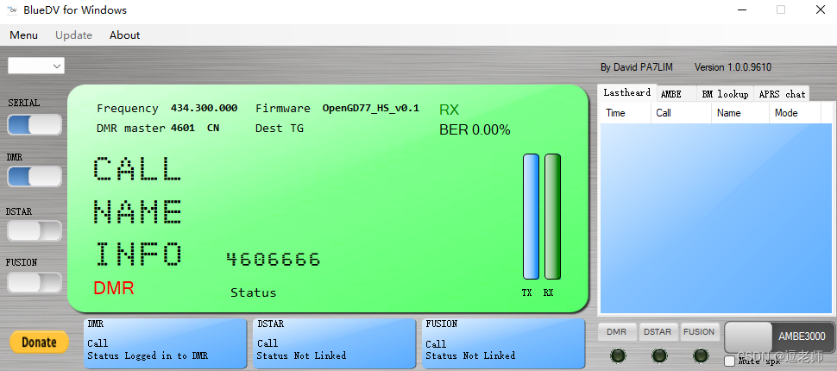Screen dimensions: 837x371
Task: Click the DMR indicator LED
Action: click(x=618, y=355)
